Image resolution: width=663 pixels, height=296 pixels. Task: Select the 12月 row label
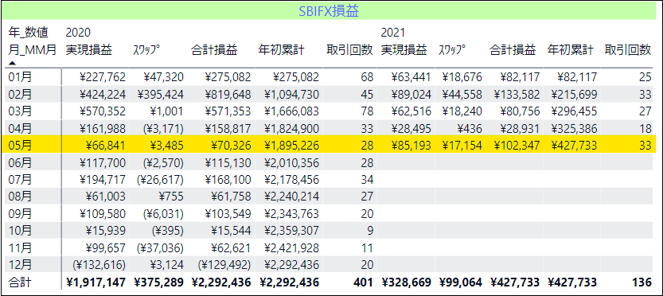coord(21,265)
